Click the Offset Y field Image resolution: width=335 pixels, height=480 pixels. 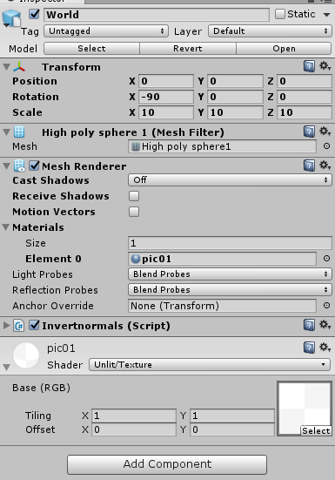click(232, 429)
